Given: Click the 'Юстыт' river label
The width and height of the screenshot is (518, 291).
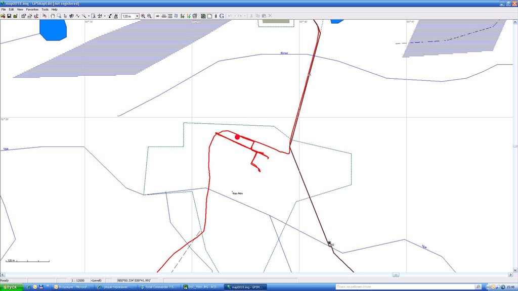Looking at the screenshot, I should [x=284, y=53].
